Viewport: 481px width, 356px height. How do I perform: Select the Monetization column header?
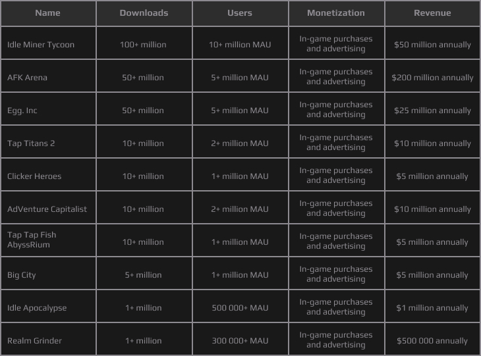337,13
